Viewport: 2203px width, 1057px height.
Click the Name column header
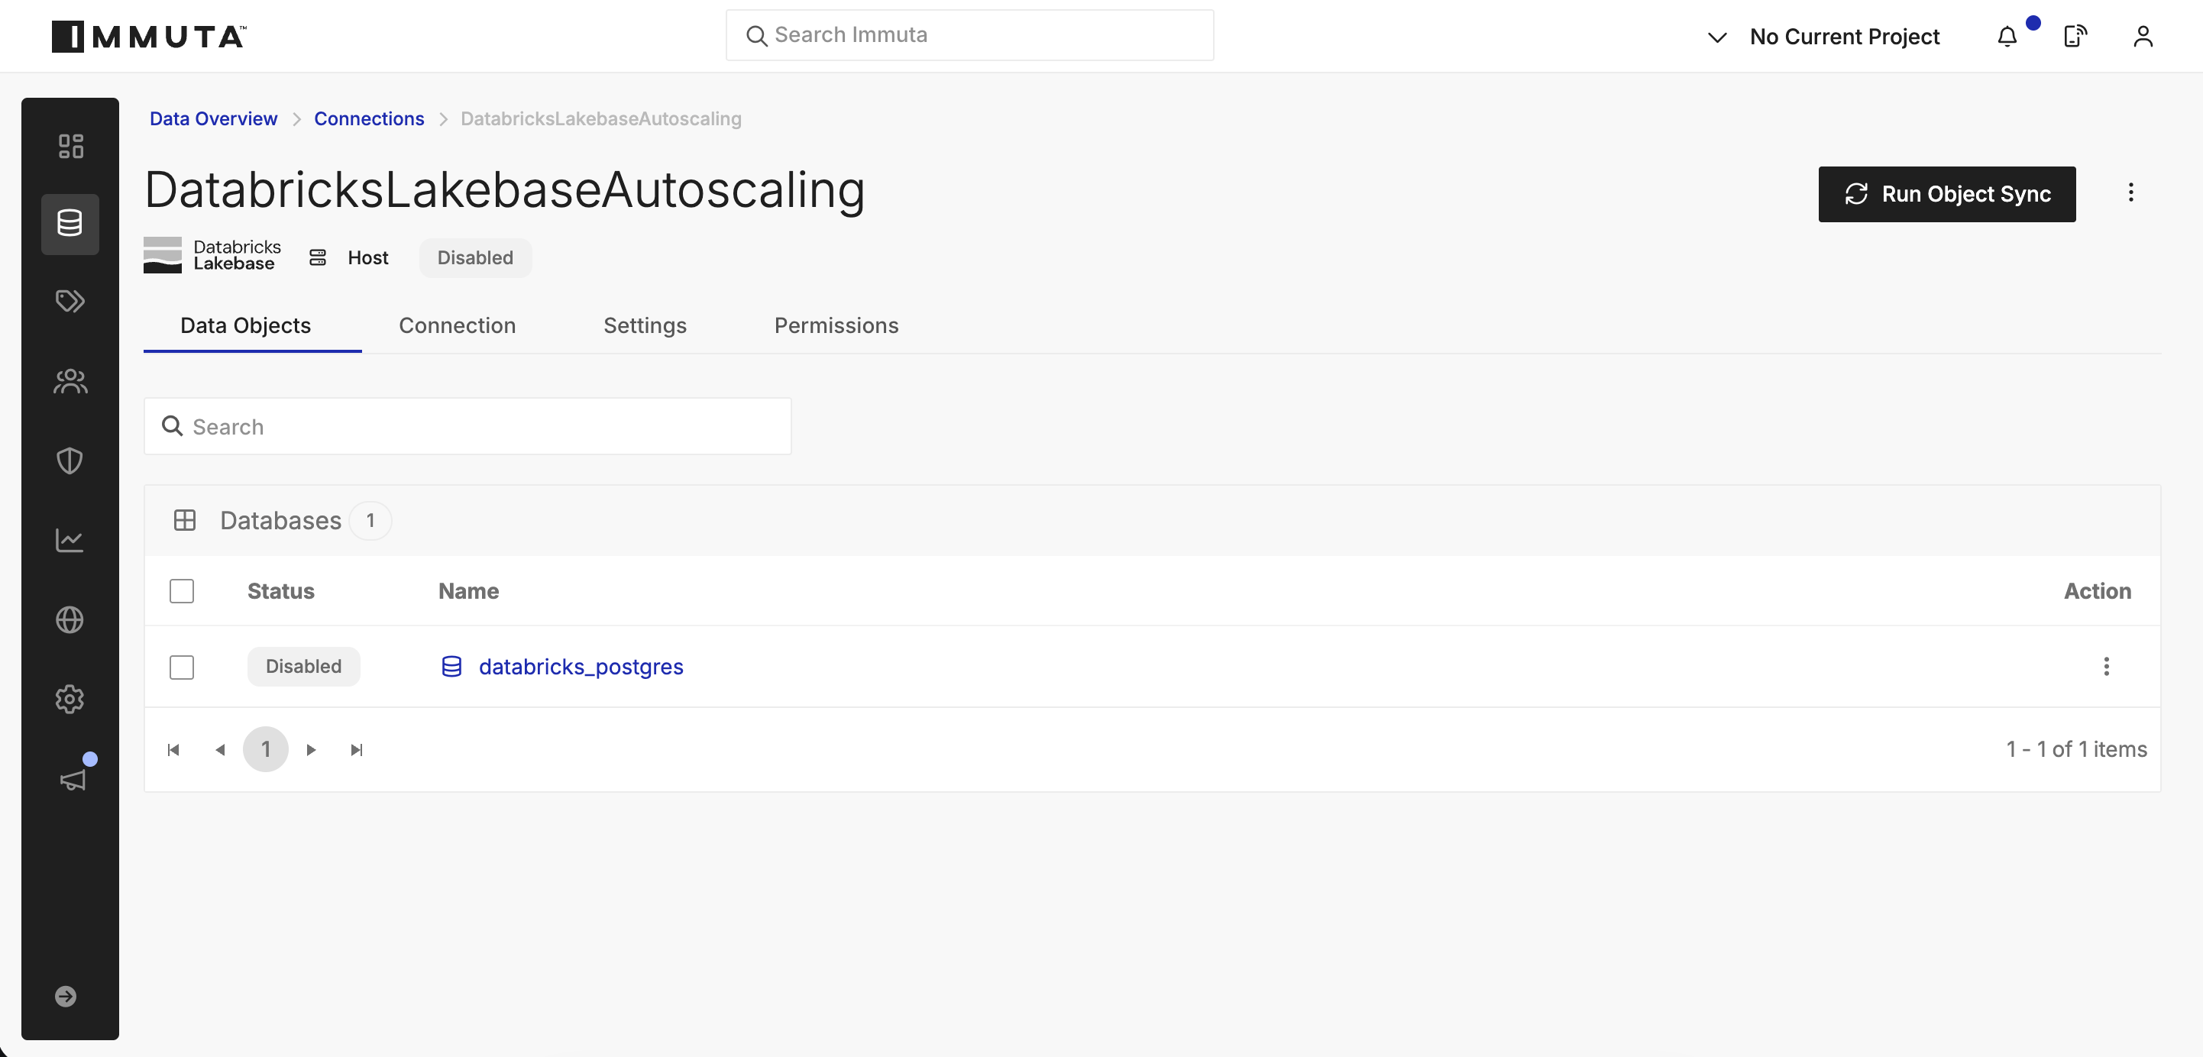pos(469,591)
